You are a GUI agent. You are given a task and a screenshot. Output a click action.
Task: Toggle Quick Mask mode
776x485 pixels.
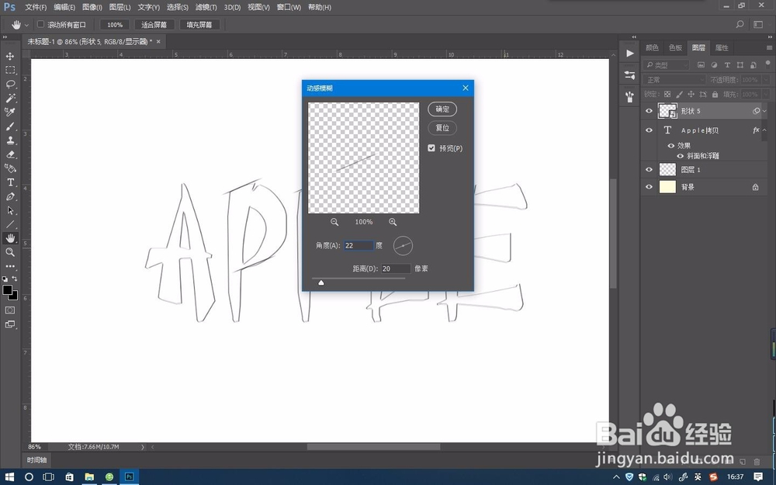click(10, 310)
